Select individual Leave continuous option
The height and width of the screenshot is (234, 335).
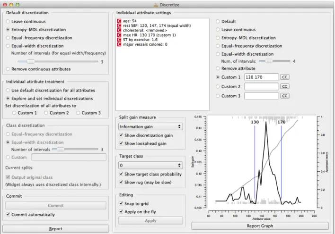click(218, 29)
